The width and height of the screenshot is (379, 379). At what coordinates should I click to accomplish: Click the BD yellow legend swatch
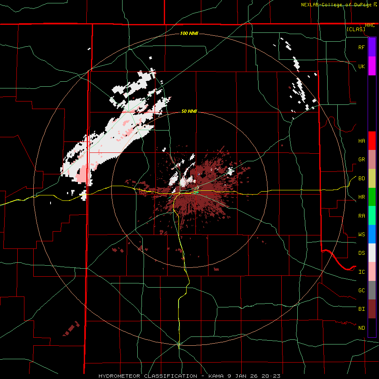pos(372,179)
